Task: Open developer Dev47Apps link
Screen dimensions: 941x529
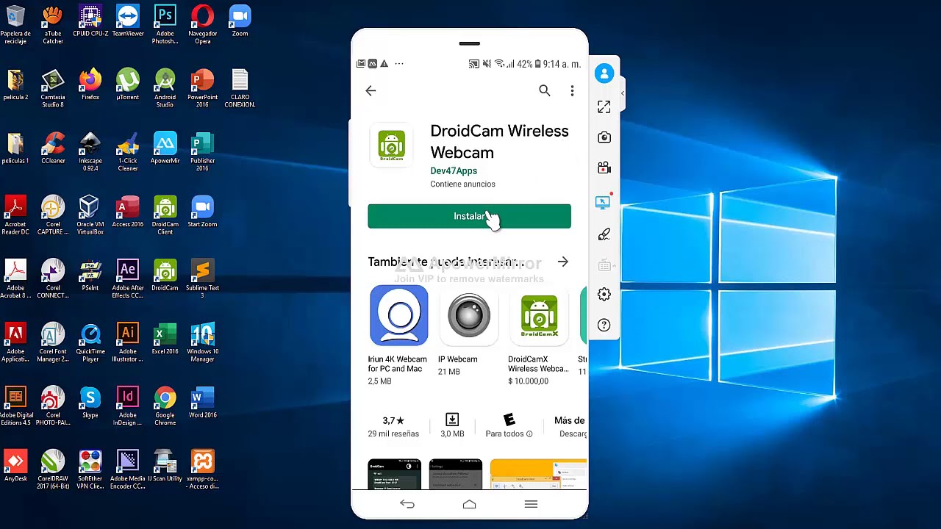Action: [x=454, y=170]
